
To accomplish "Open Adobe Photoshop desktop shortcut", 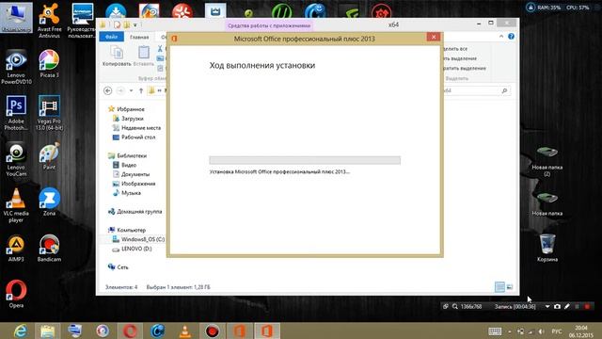I will click(16, 113).
